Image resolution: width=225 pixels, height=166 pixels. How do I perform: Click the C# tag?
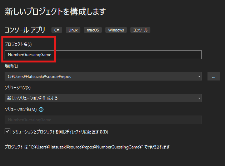(x=57, y=30)
